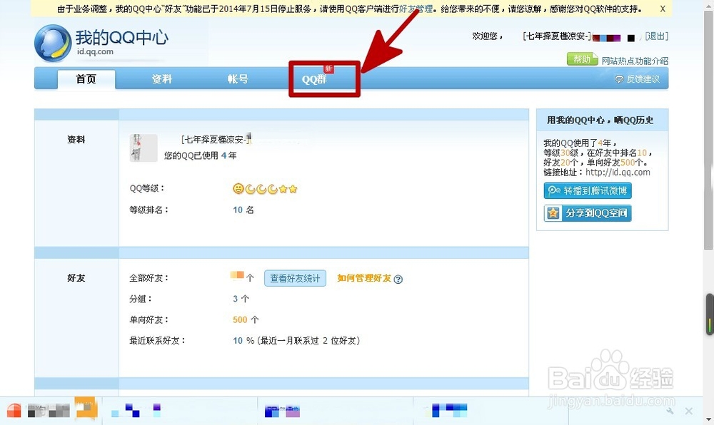Close the yellow notice banner

coord(663,9)
